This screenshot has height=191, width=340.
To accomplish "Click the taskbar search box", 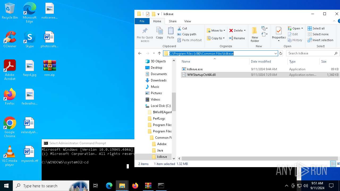I will (51, 186).
